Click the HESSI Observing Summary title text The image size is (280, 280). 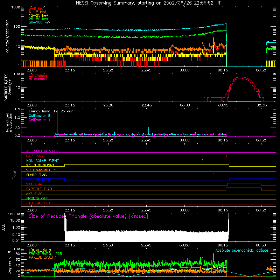[148, 3]
